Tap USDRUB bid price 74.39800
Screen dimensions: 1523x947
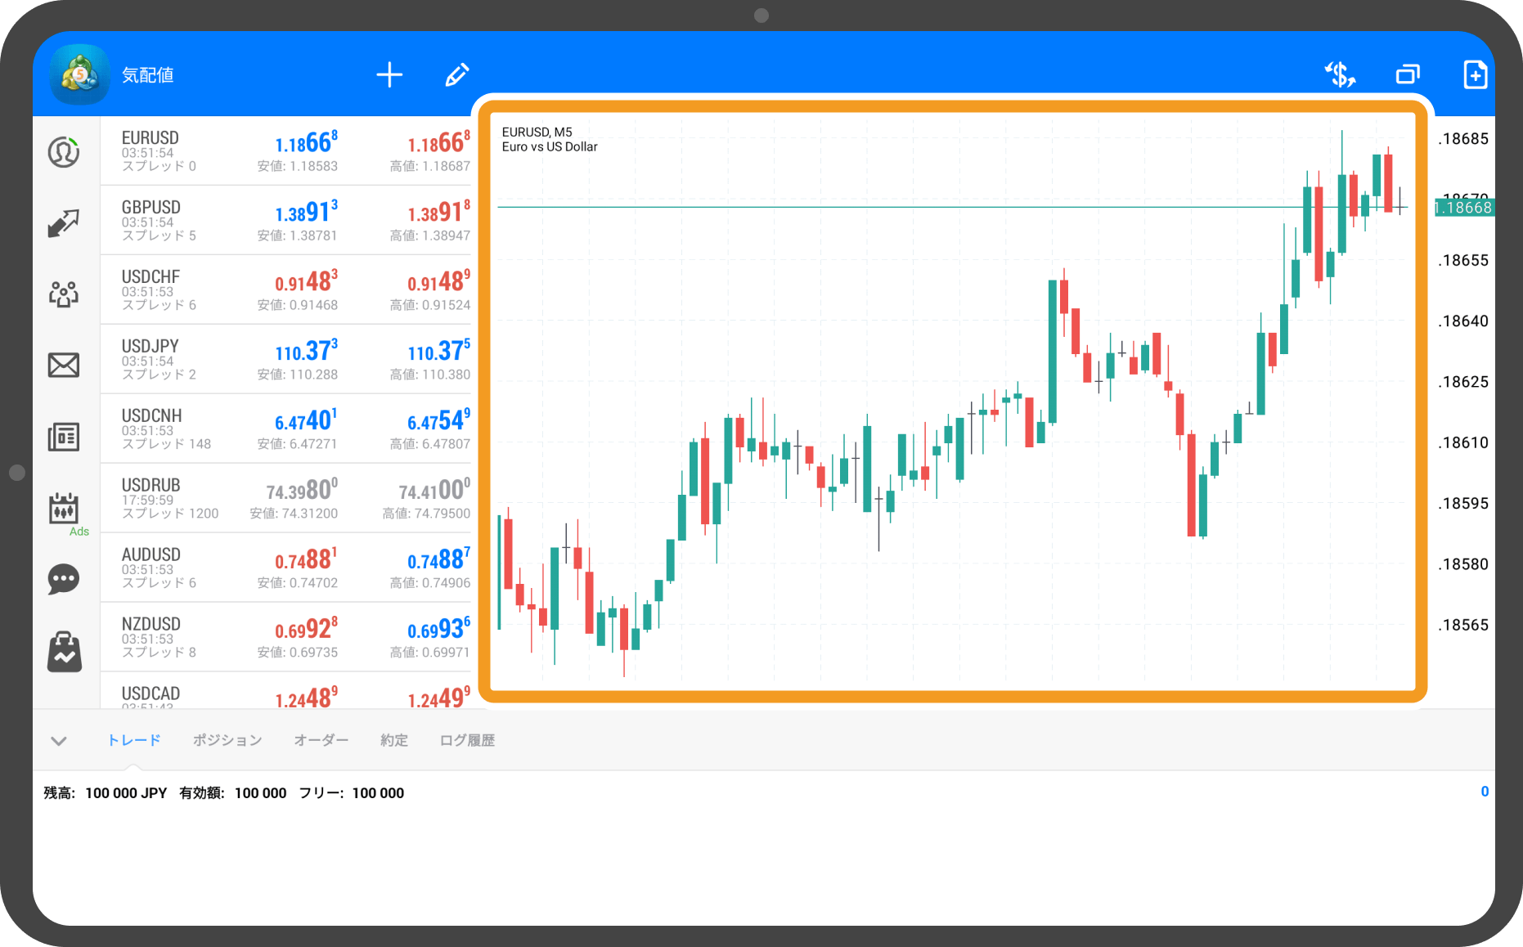(302, 491)
